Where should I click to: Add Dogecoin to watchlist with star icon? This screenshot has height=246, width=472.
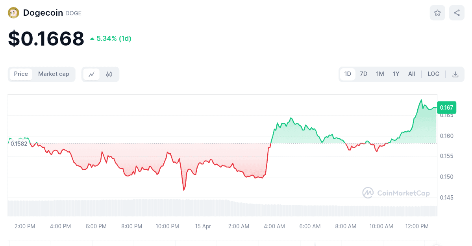437,13
